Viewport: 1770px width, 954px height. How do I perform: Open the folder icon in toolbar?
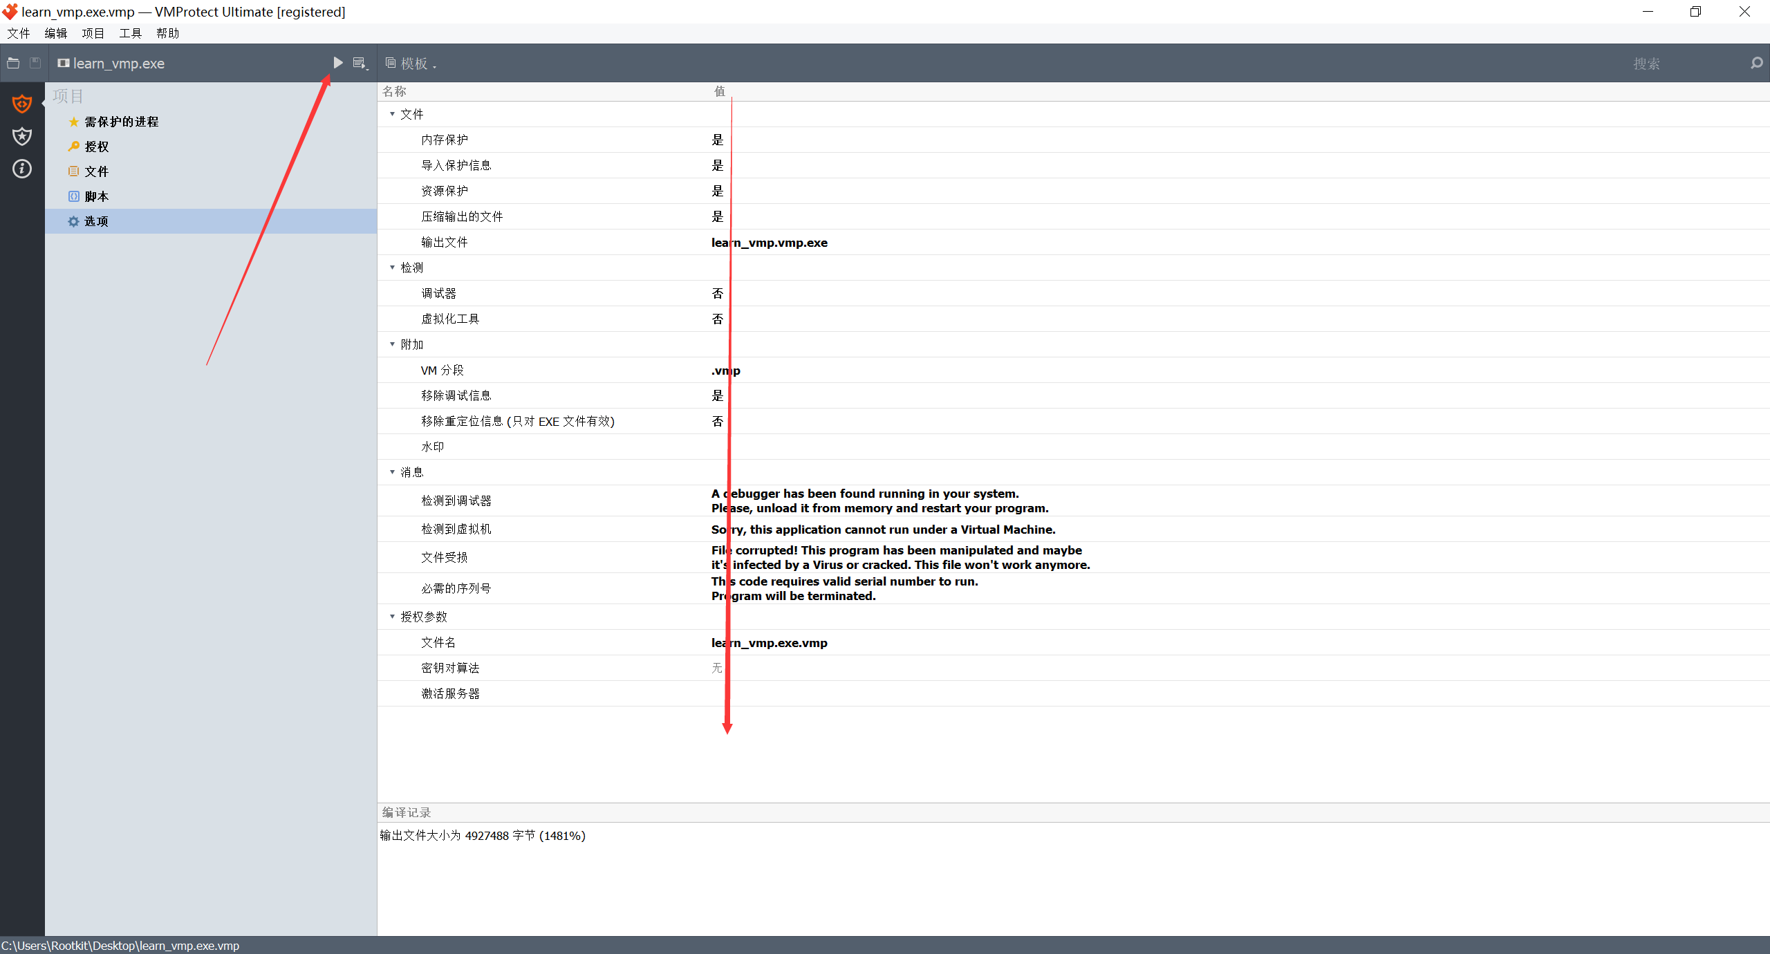(13, 63)
